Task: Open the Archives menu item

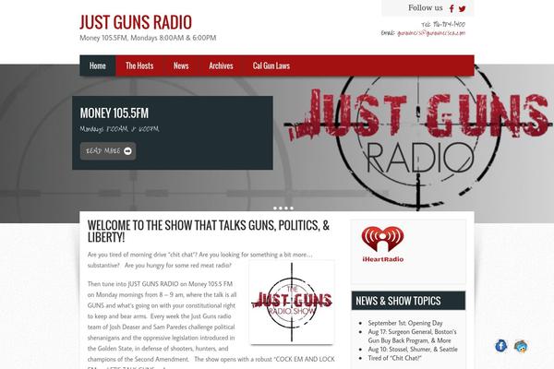Action: 221,65
